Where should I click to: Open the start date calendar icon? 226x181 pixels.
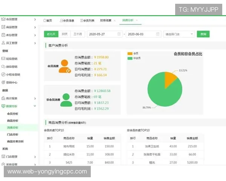[x=119, y=34]
